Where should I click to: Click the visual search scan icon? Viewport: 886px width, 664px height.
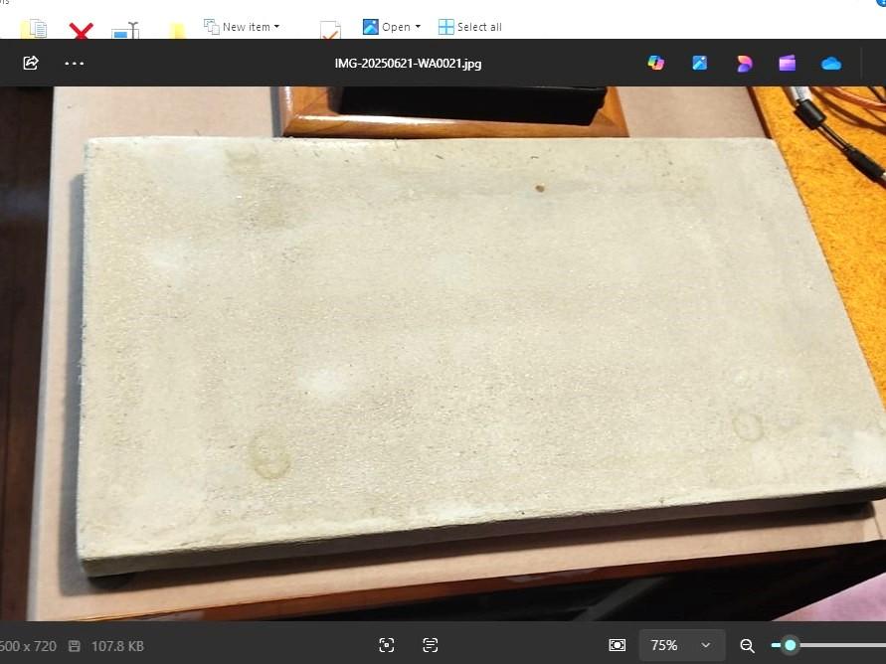387,645
